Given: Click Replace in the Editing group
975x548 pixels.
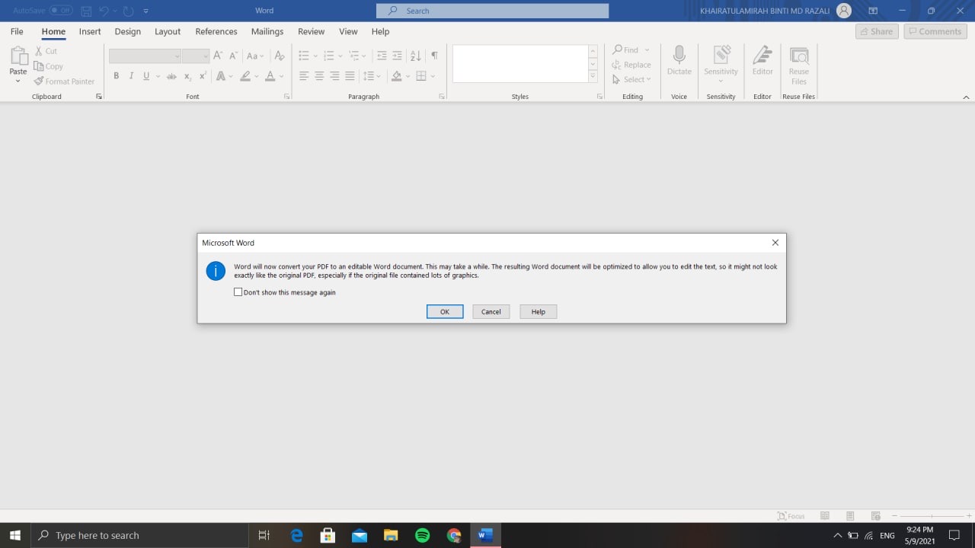Looking at the screenshot, I should click(631, 65).
